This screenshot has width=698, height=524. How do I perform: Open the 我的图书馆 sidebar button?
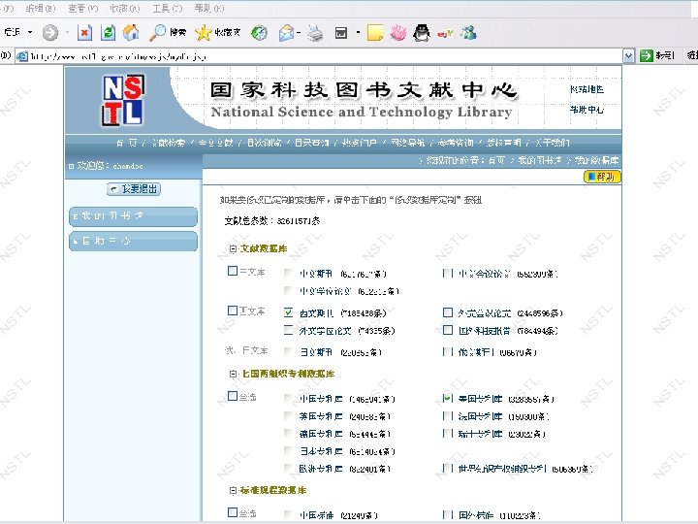tap(133, 216)
